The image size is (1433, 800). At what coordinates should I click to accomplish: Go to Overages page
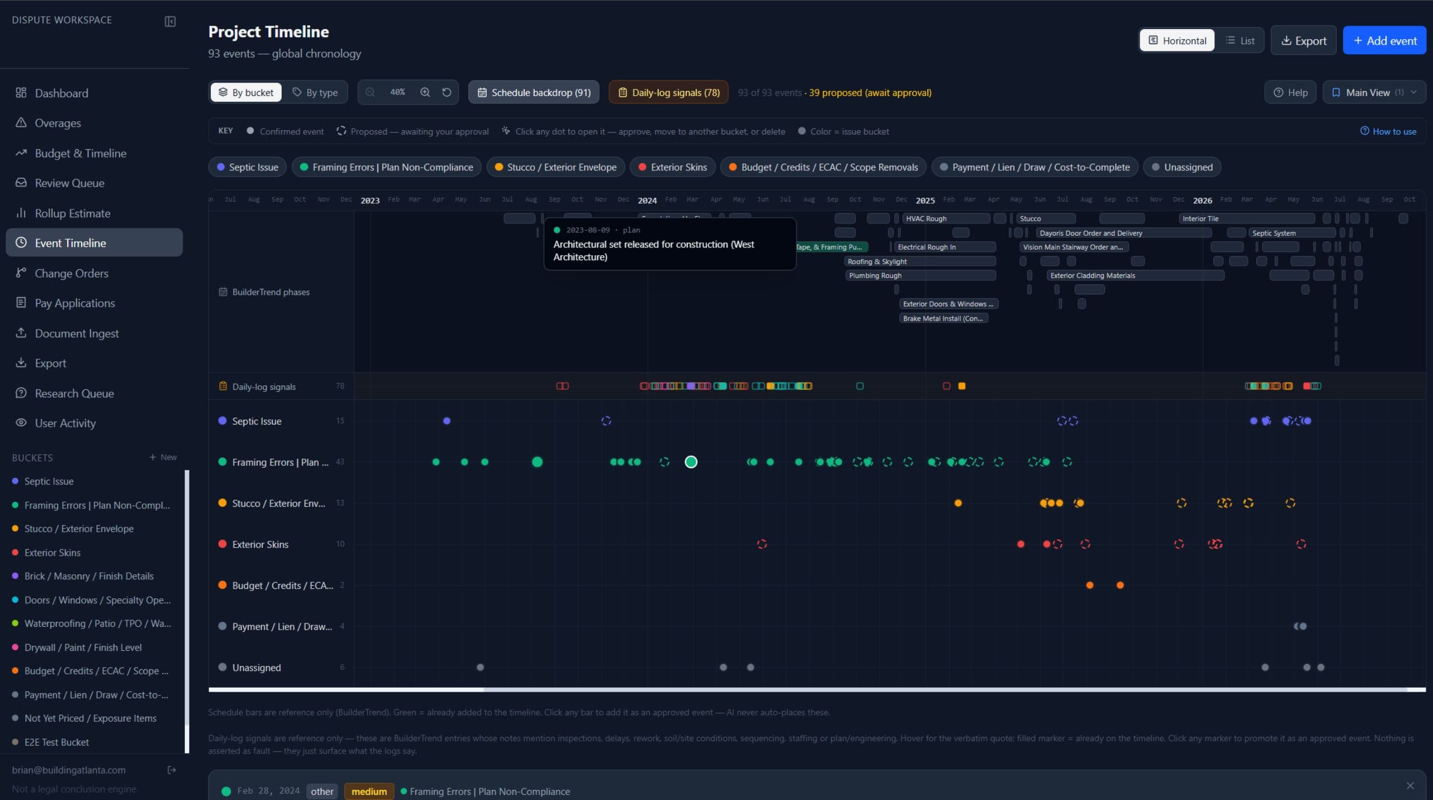(94, 123)
